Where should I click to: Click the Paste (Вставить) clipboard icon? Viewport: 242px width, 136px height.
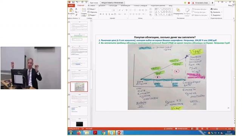click(71, 11)
